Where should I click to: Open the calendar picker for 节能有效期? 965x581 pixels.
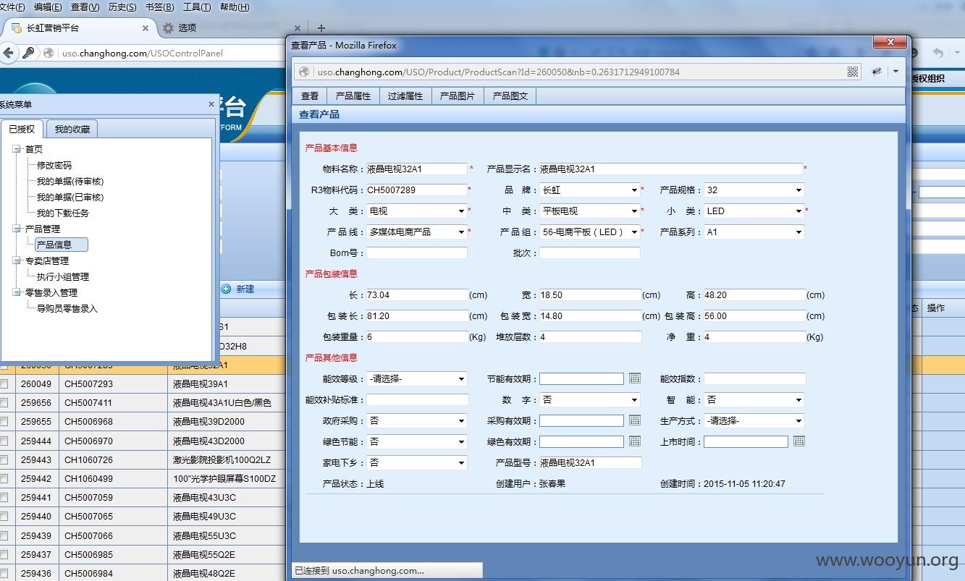(x=635, y=378)
